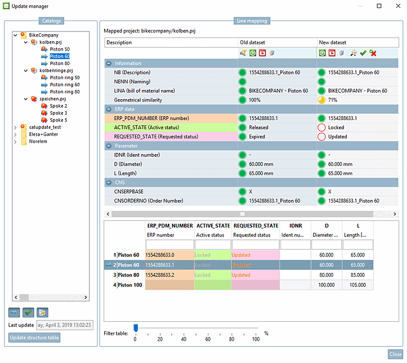Click the magnifier search icon in New dataset toolbar

pos(353,53)
